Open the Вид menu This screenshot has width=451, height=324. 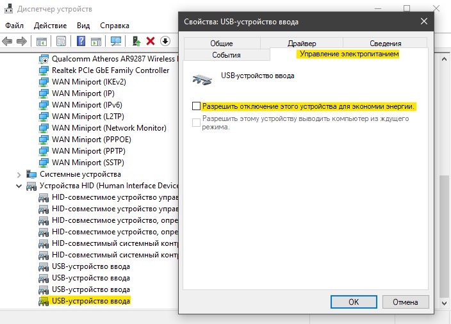(83, 26)
